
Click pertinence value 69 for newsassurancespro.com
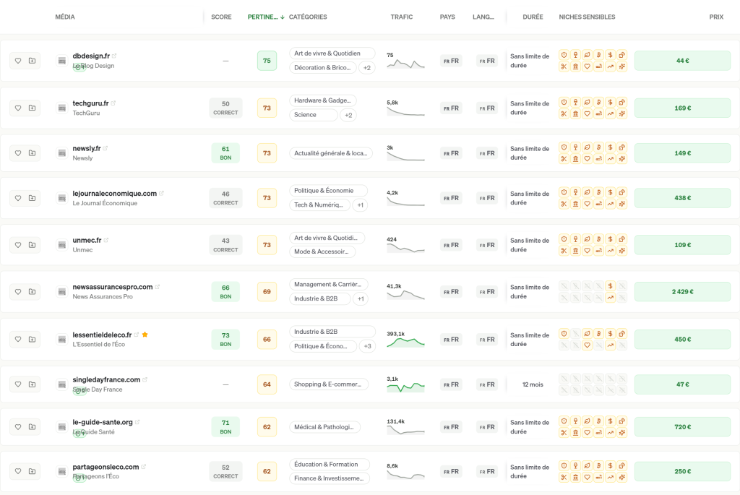267,292
